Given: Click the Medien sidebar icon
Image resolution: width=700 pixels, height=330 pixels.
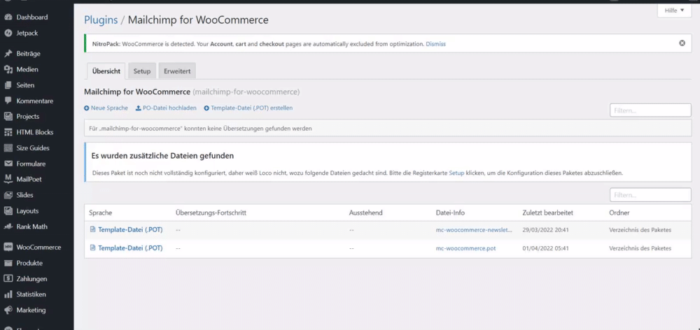Looking at the screenshot, I should 8,70.
